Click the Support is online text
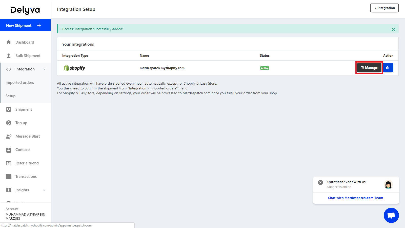405x228 pixels. [339, 187]
